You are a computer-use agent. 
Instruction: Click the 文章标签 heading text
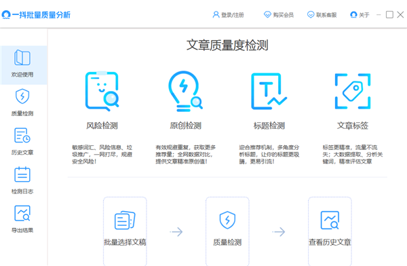tap(353, 126)
